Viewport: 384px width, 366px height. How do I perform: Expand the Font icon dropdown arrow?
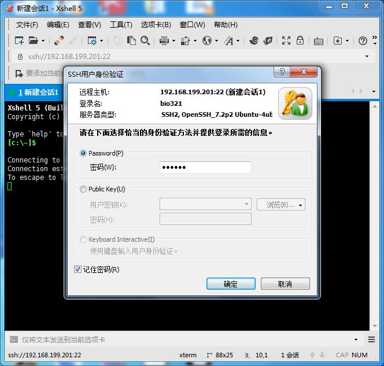[x=238, y=40]
